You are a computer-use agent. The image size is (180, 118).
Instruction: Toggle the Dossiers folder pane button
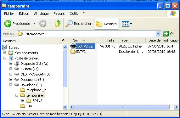[106, 24]
